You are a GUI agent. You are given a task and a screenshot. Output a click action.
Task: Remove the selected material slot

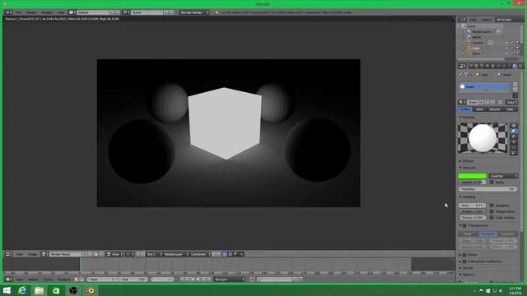pyautogui.click(x=515, y=90)
